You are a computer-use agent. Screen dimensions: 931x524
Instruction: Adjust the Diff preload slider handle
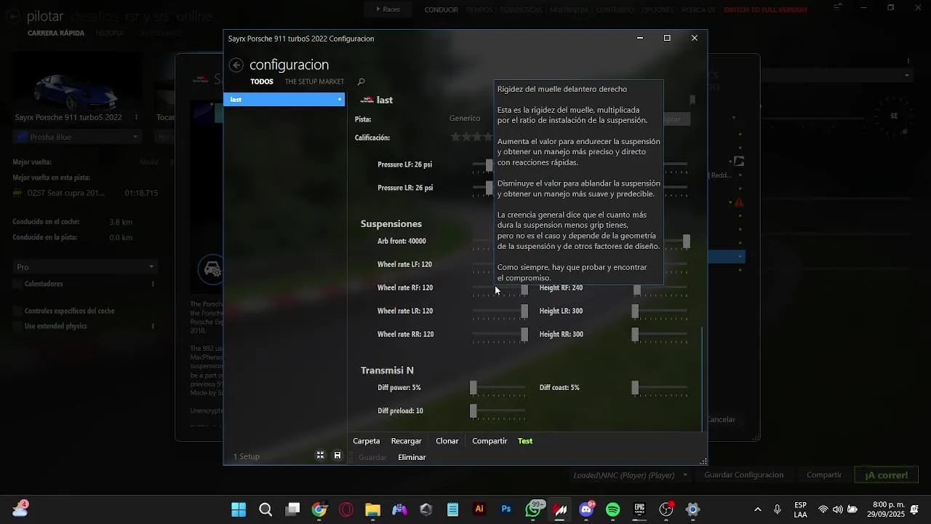tap(474, 411)
